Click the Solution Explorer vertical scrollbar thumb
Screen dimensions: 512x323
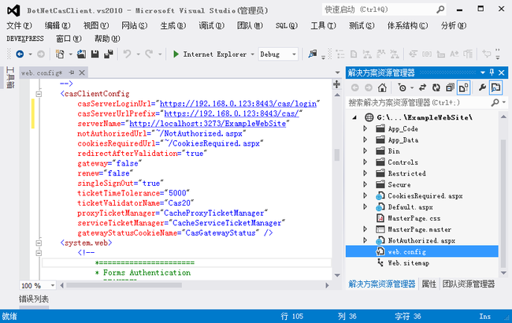coord(503,202)
